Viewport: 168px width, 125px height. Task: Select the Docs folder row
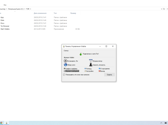coord(2,23)
